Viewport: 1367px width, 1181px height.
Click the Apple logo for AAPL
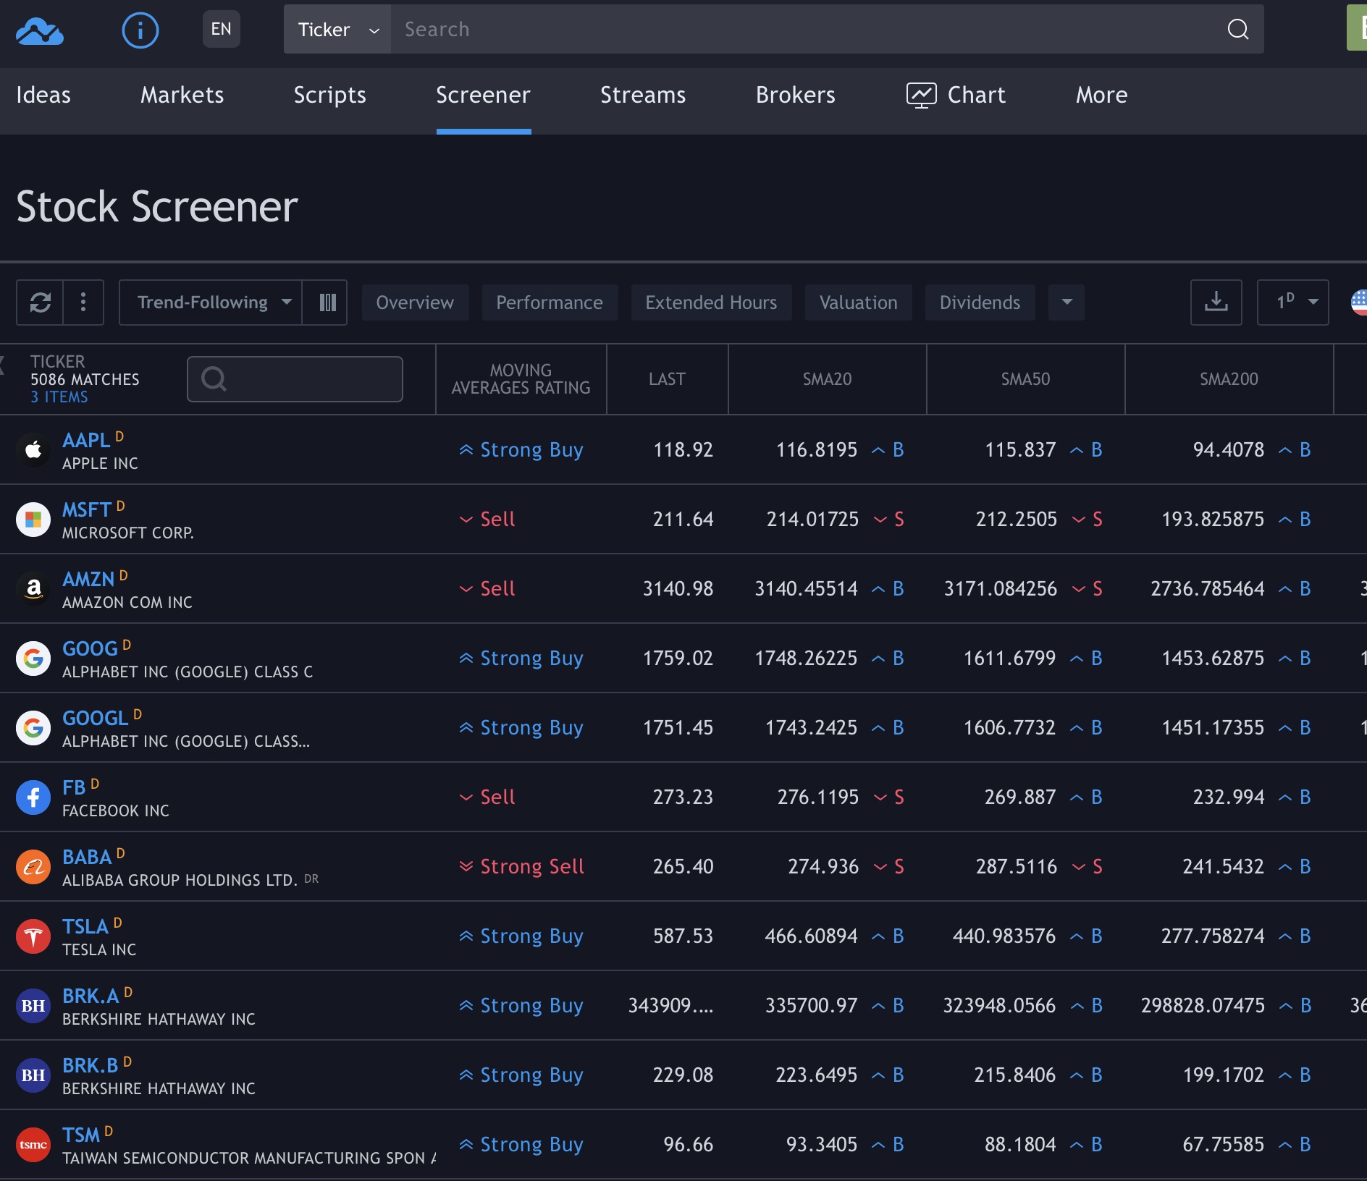pyautogui.click(x=33, y=450)
